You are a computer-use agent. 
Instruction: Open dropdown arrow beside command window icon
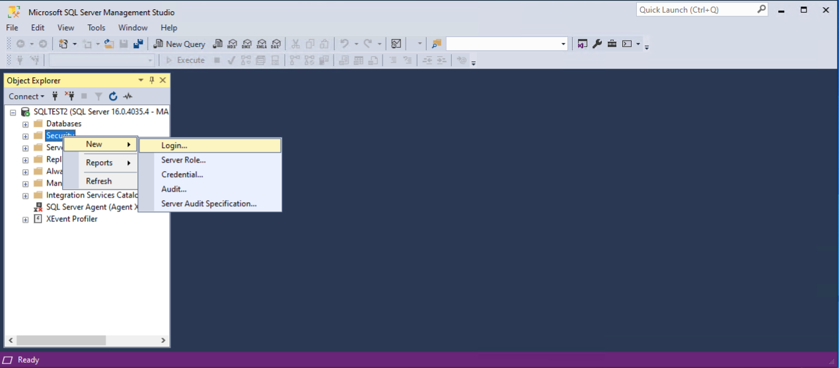pos(638,44)
